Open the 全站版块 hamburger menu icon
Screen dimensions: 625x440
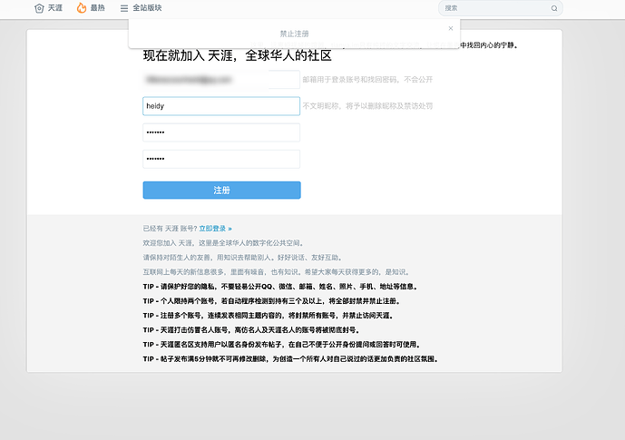124,8
